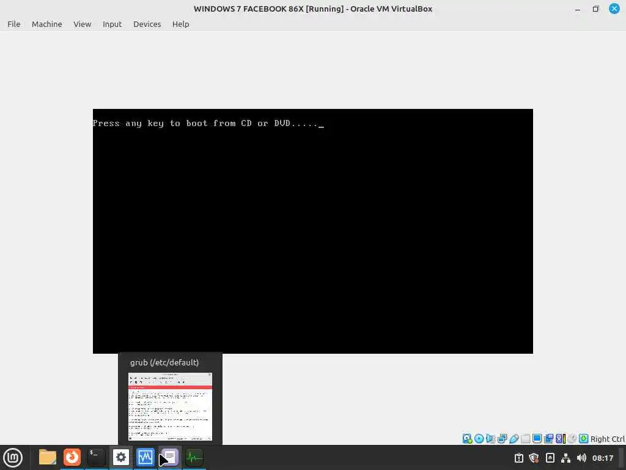Click the greyed-out mouse integration indicator
The height and width of the screenshot is (470, 626).
coord(572,438)
